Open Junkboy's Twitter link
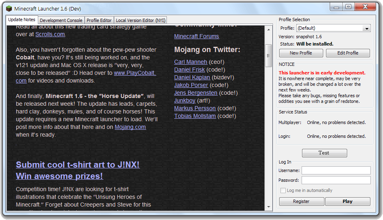383x220 pixels. (x=185, y=100)
